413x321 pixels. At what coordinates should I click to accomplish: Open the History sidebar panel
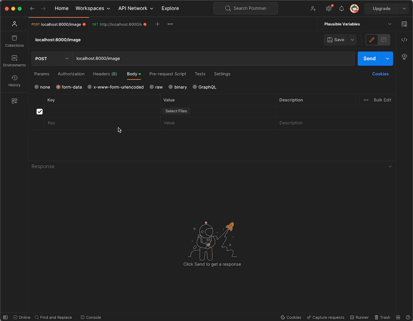[14, 81]
